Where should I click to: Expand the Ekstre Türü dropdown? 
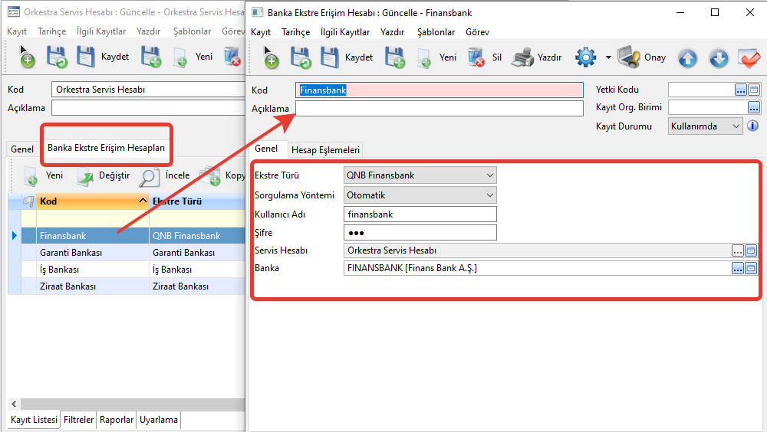click(x=490, y=175)
